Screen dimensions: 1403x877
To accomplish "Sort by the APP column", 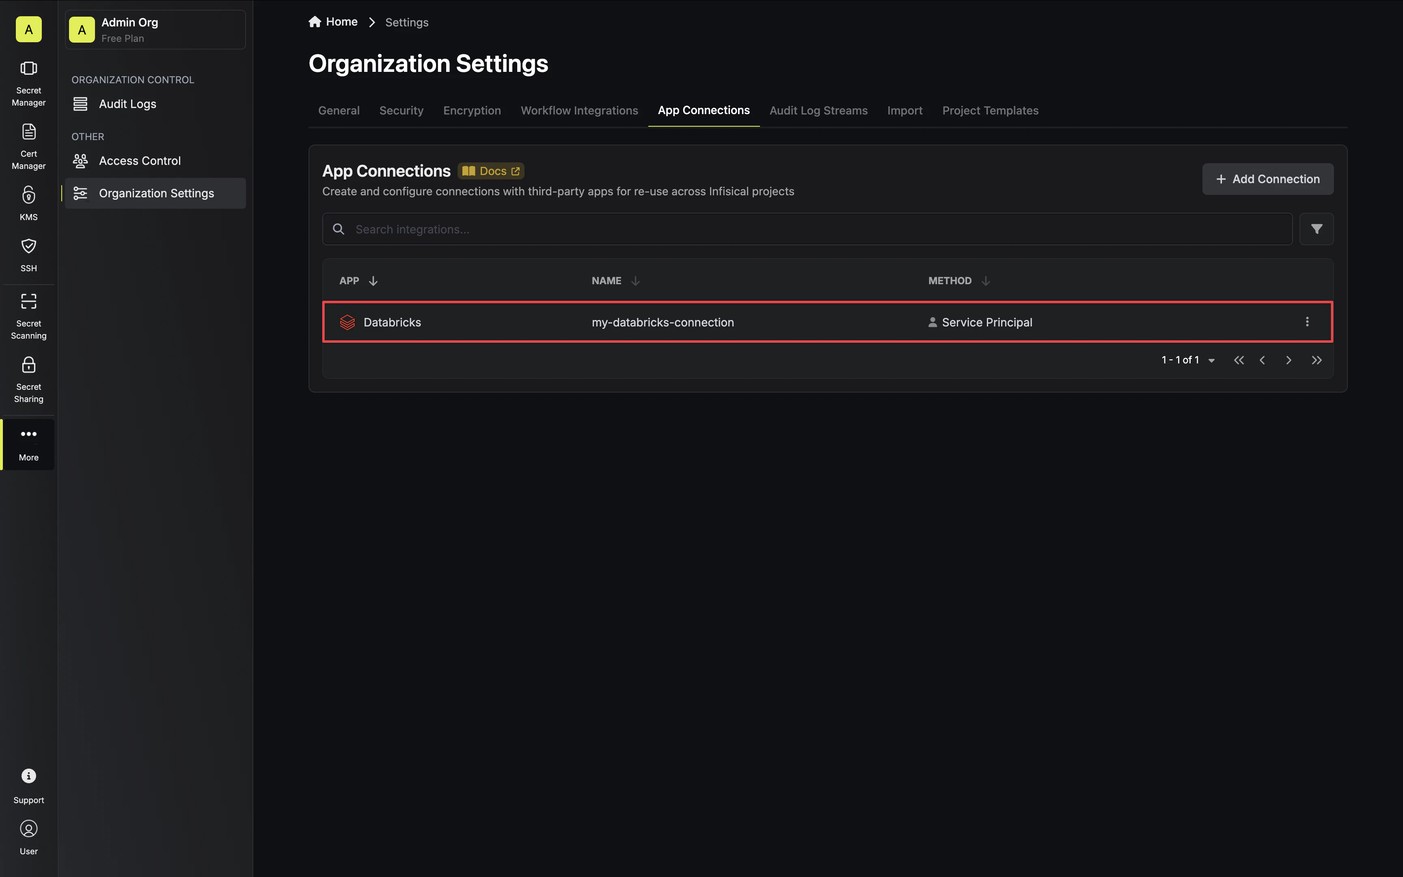I will point(358,281).
